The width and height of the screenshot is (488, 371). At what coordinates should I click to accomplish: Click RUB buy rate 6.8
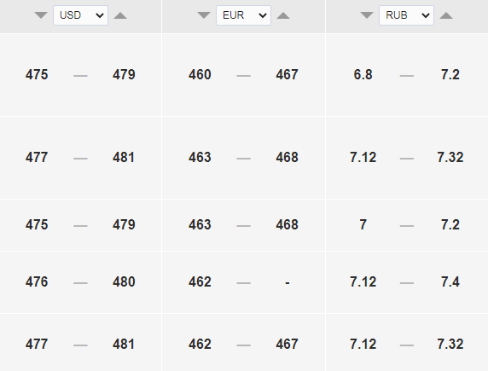click(363, 75)
